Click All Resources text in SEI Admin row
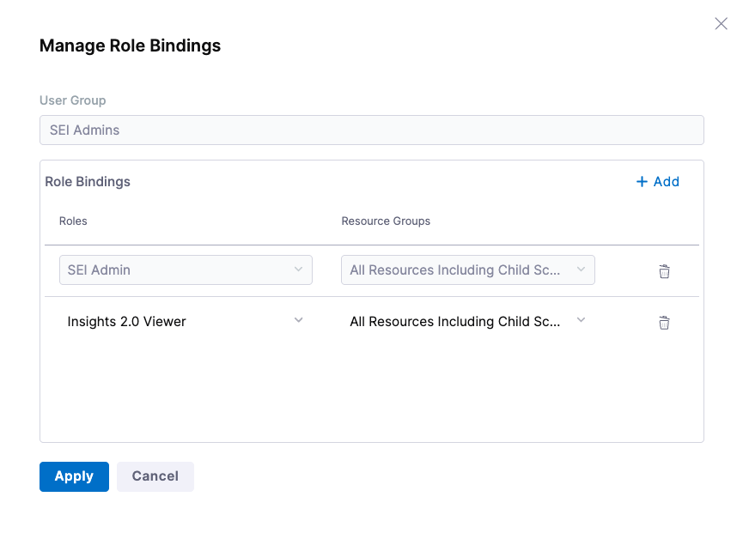Viewport: 743px width, 533px height. tap(454, 270)
